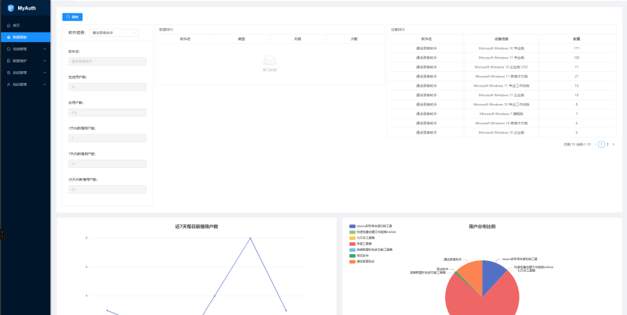Screen dimensions: 627x315
Task: Click the 30-day new users field showing 65
Action: click(107, 189)
